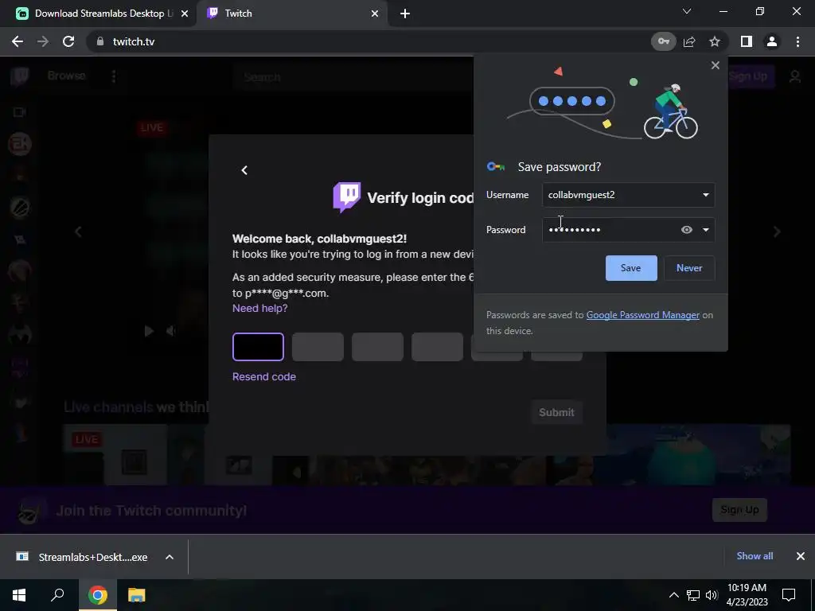Click Save to store the password
The width and height of the screenshot is (815, 611).
[631, 268]
